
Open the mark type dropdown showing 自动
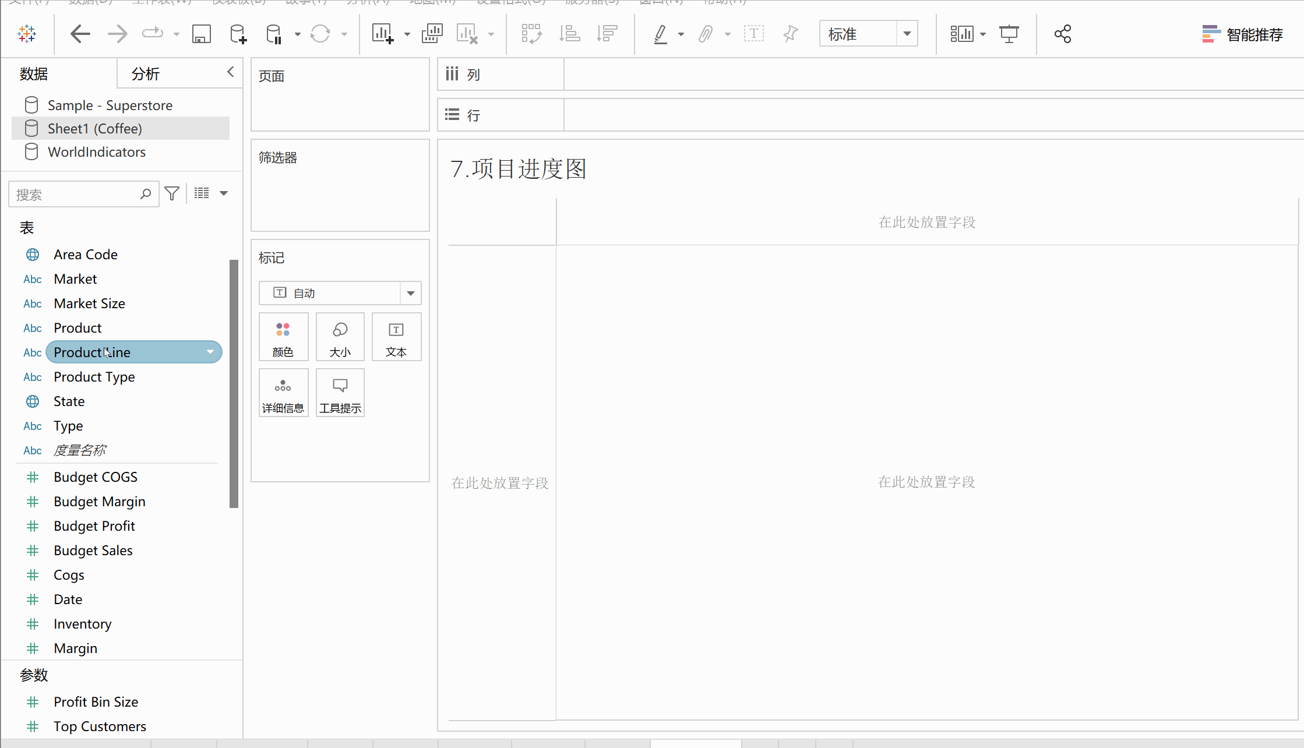[411, 293]
